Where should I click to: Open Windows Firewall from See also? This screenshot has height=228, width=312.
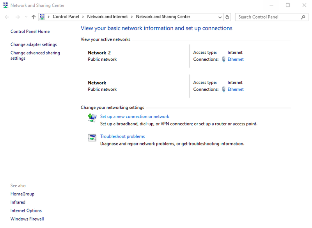(x=27, y=219)
